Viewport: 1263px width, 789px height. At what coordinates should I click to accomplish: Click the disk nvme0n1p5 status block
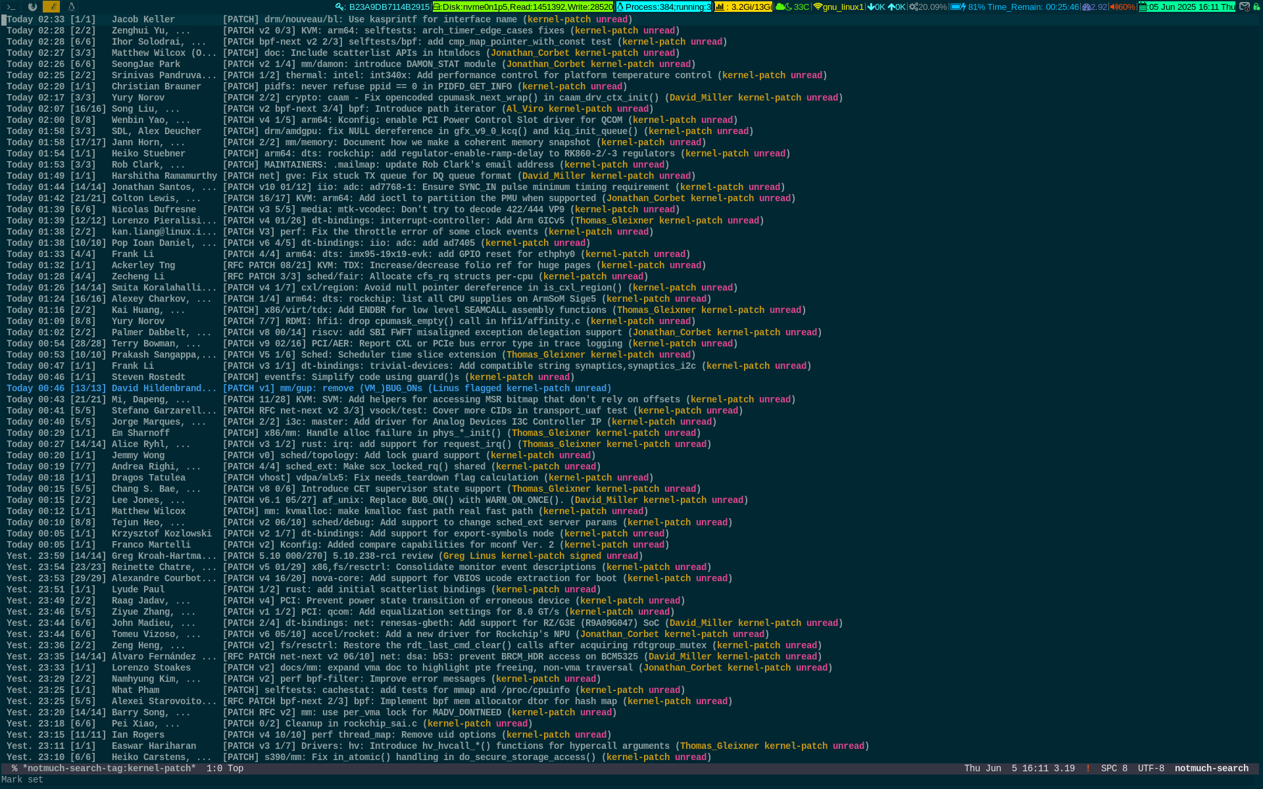pyautogui.click(x=523, y=7)
